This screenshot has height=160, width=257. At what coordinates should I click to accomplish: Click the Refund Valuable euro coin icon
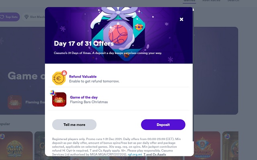click(59, 78)
